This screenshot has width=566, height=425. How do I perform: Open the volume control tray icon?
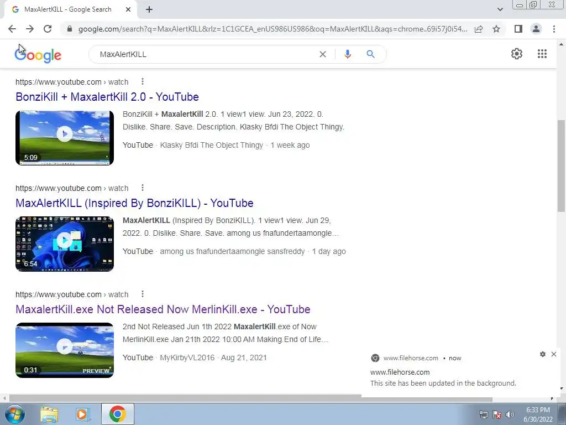tap(510, 414)
